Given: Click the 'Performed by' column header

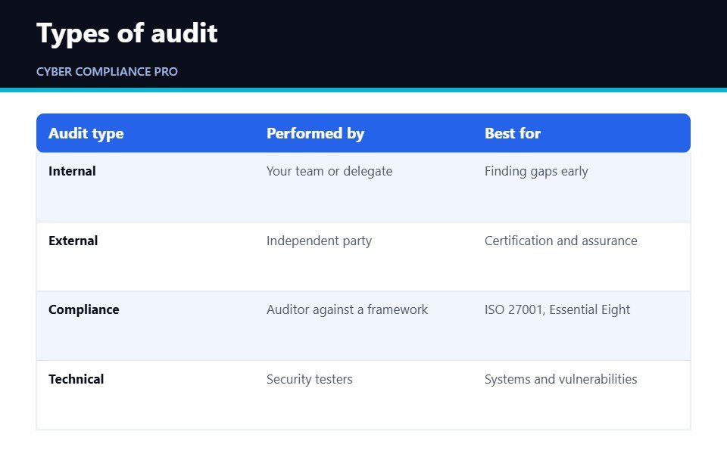Looking at the screenshot, I should point(315,133).
